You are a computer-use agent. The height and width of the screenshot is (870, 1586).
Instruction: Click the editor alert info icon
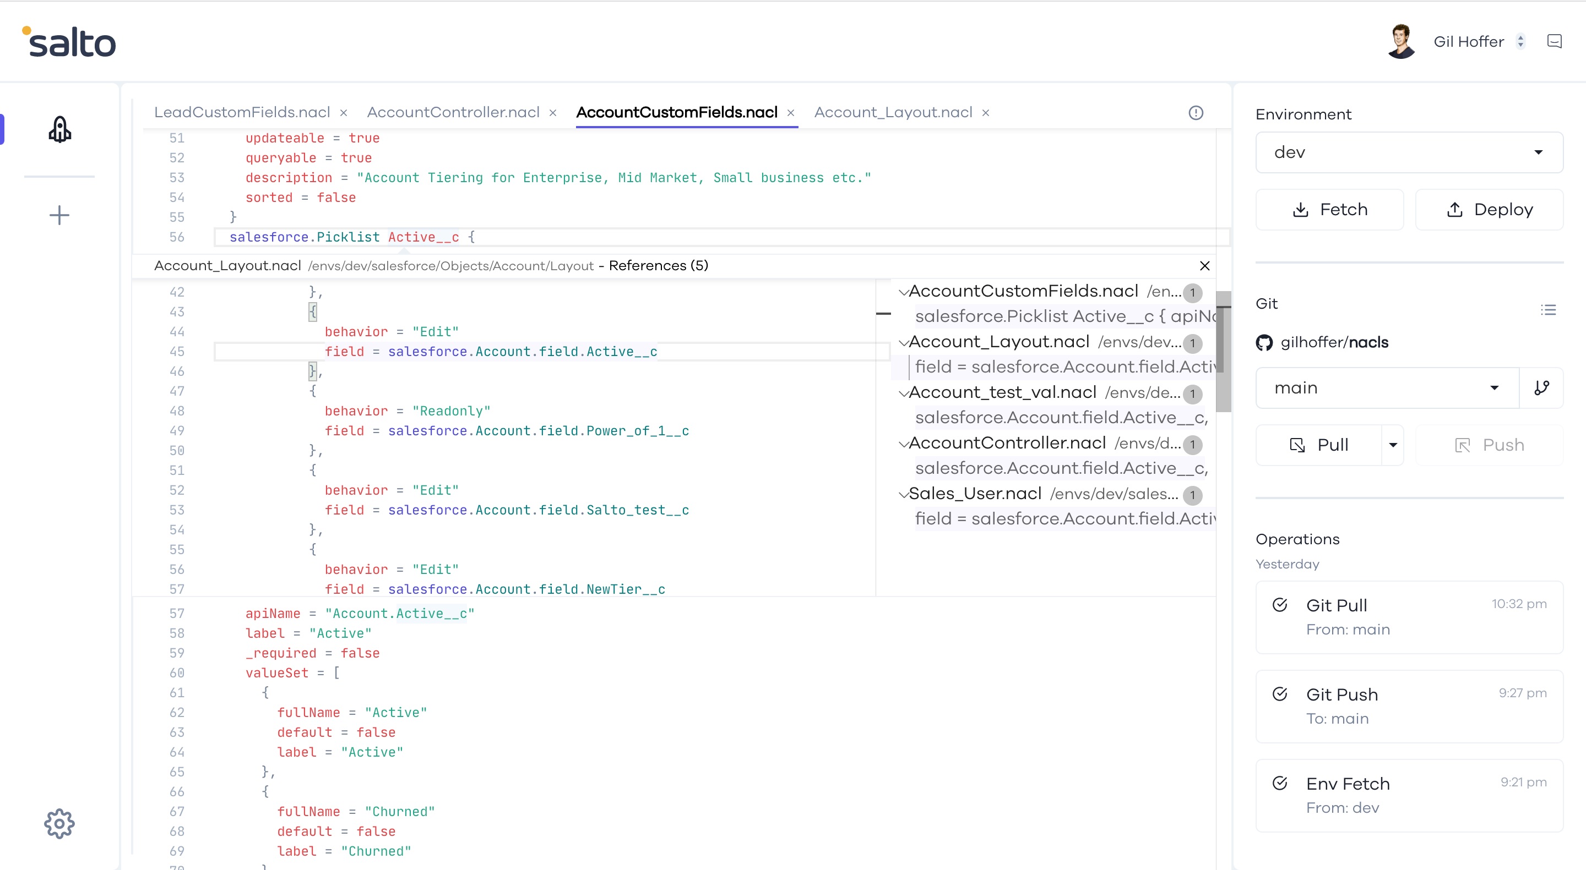[1196, 113]
